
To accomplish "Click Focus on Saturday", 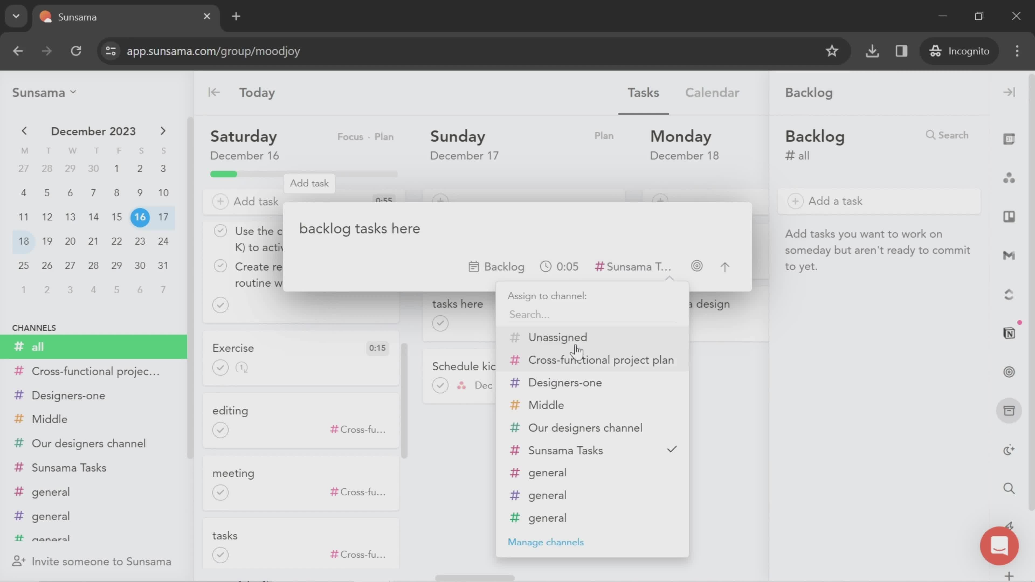I will 350,137.
